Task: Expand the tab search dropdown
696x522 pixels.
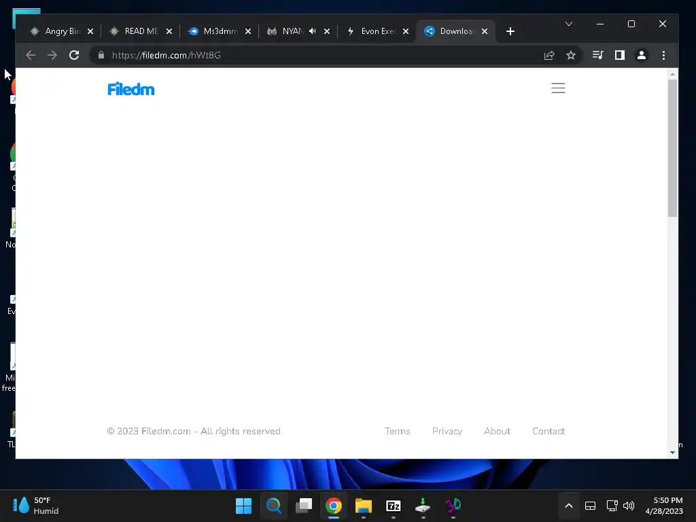Action: click(x=569, y=24)
